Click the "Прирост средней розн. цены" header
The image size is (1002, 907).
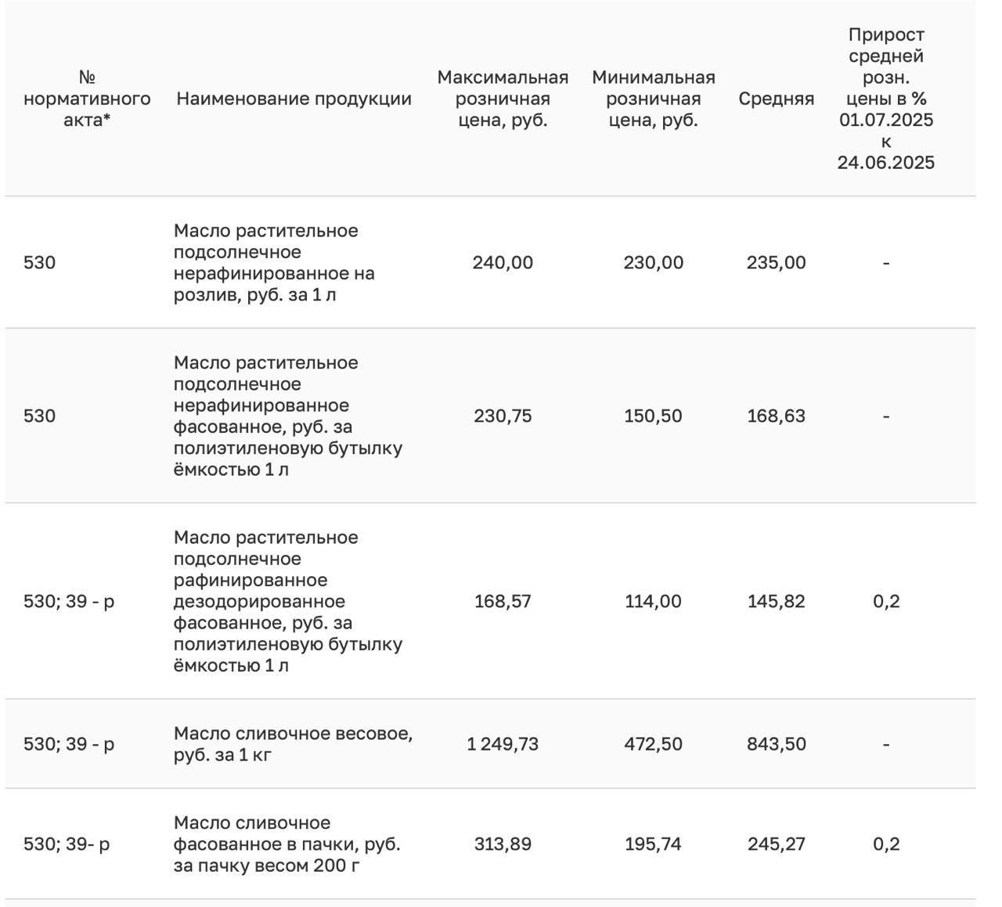click(886, 99)
